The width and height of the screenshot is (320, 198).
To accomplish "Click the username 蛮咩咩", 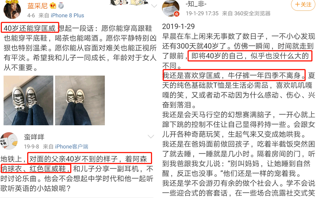I will 34,137.
